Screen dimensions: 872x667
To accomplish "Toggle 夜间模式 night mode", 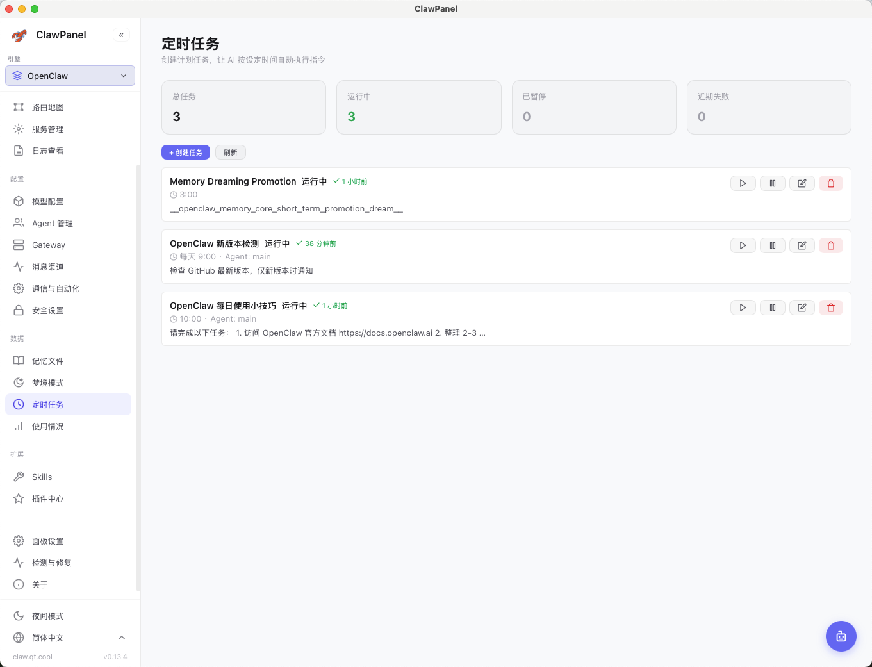I will tap(47, 616).
